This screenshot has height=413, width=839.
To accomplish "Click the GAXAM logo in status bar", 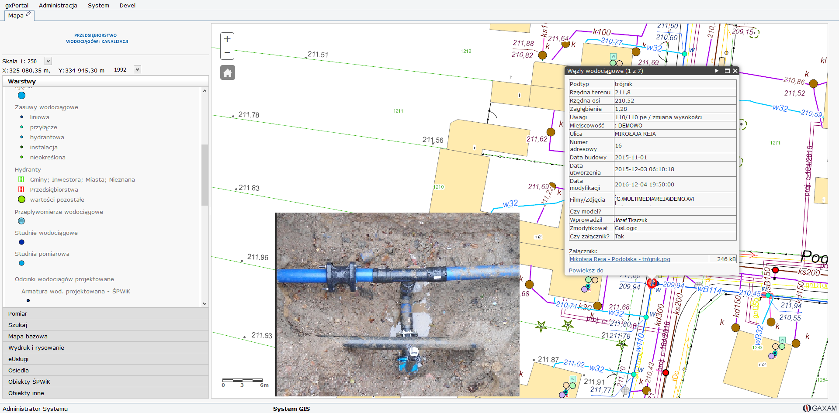I will point(820,408).
